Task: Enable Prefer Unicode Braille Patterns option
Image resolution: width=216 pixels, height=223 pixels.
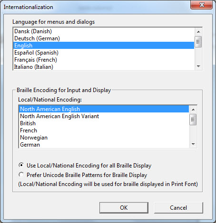Action: (21, 175)
